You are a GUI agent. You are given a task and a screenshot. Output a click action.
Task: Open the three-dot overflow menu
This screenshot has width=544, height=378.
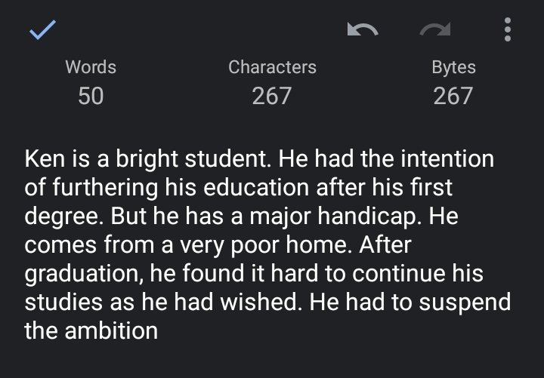[x=508, y=29]
